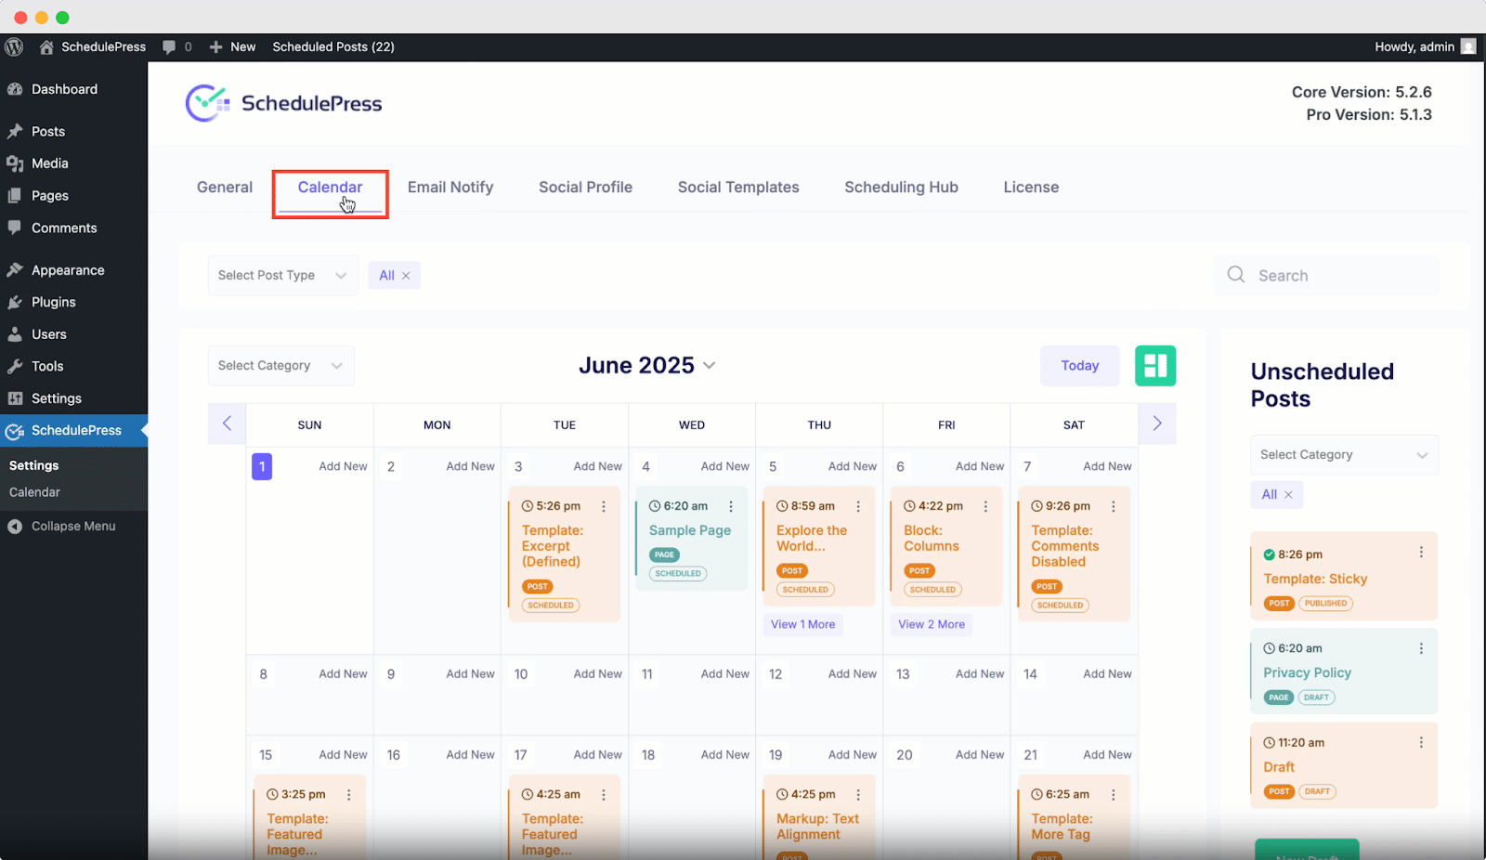Open options for 3:25 pm post
This screenshot has height=860, width=1486.
[x=349, y=795]
